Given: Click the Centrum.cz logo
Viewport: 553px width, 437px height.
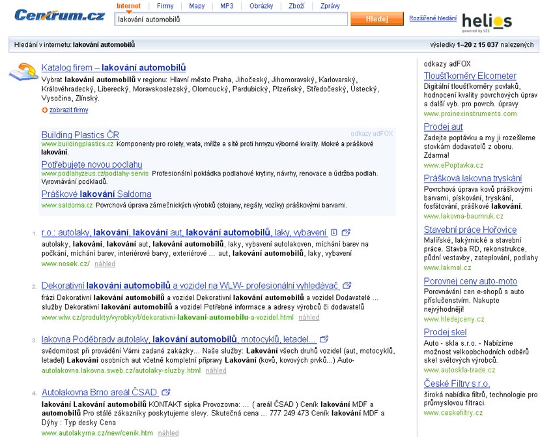Looking at the screenshot, I should pos(60,15).
